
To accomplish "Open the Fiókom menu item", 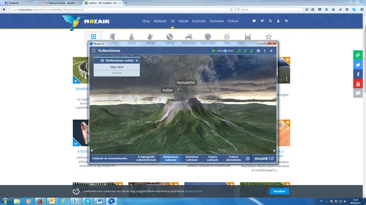I will click(233, 21).
